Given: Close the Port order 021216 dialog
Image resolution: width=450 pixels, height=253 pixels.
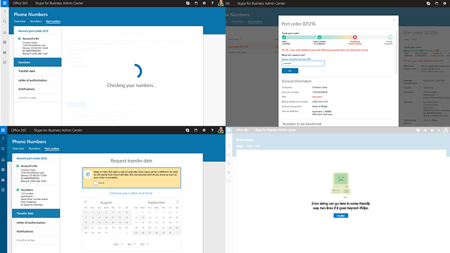Looking at the screenshot, I should pos(394,20).
